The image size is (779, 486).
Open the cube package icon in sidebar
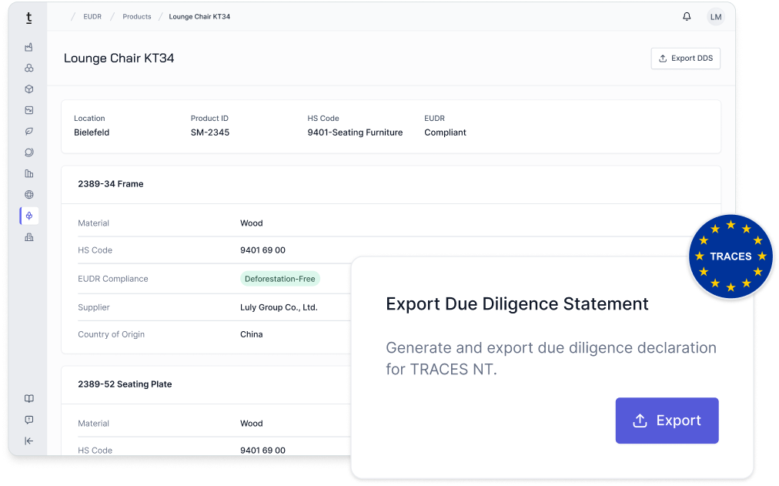pyautogui.click(x=28, y=89)
